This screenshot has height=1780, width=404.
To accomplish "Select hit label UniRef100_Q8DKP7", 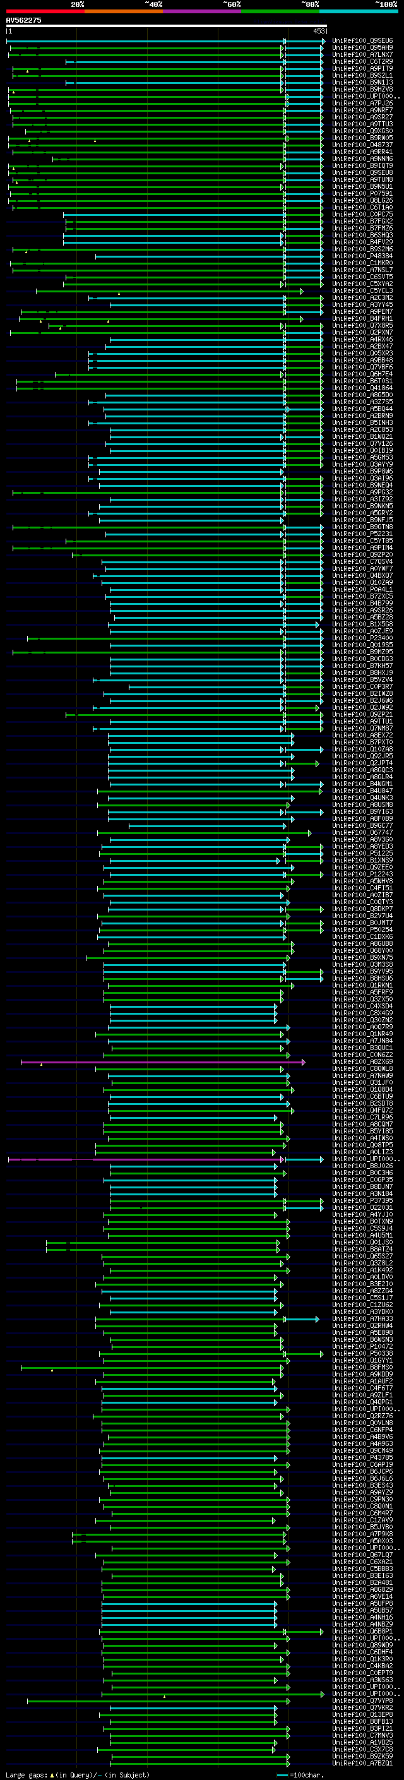I will tap(362, 909).
